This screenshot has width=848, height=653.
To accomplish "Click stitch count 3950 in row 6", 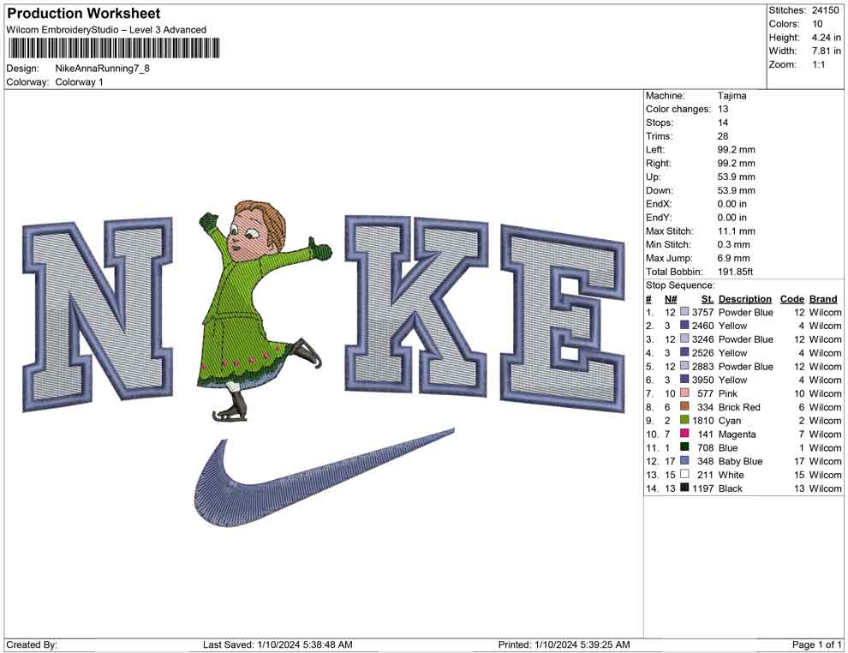I will click(702, 380).
